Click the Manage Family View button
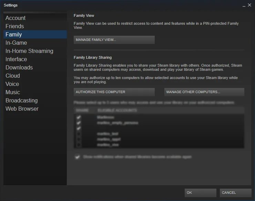The width and height of the screenshot is (255, 201). (x=114, y=40)
